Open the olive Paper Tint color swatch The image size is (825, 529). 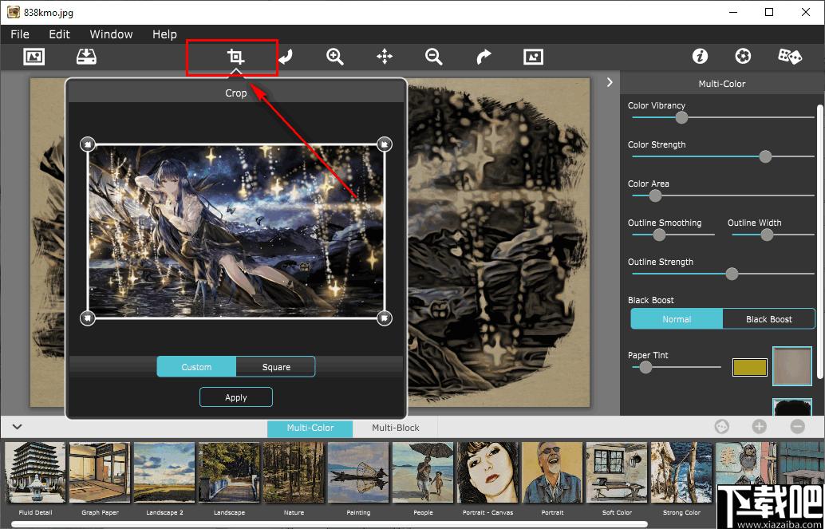[750, 367]
